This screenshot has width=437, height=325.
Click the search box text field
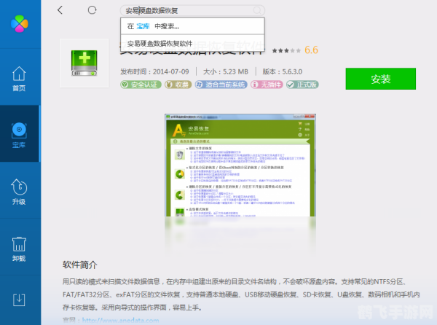point(192,11)
